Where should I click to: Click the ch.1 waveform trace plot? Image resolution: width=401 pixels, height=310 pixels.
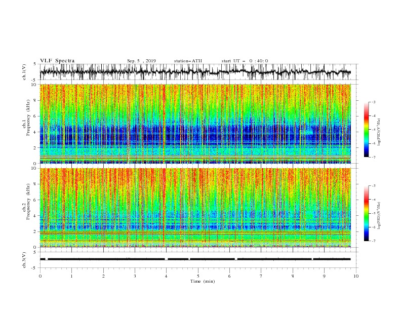point(195,72)
